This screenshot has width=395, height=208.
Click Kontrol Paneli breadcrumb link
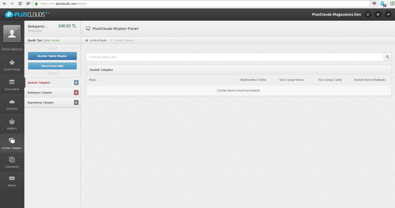click(x=98, y=40)
